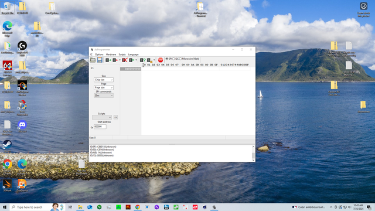Click the Read IC chip icon
The image size is (375, 211).
click(x=108, y=60)
